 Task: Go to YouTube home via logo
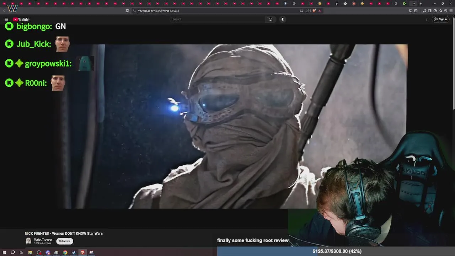point(21,19)
